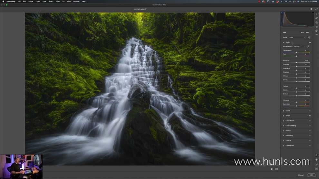Open the Window menu
The height and width of the screenshot is (179, 319).
pyautogui.click(x=76, y=1)
